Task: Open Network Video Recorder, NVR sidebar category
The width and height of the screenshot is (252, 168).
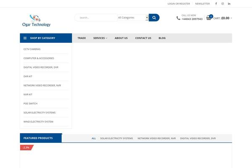Action: (42, 85)
